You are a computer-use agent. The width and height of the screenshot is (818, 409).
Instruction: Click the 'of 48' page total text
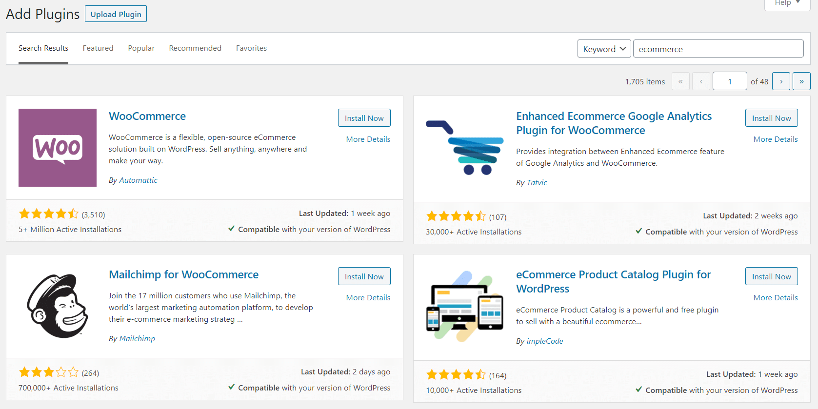[x=759, y=82]
